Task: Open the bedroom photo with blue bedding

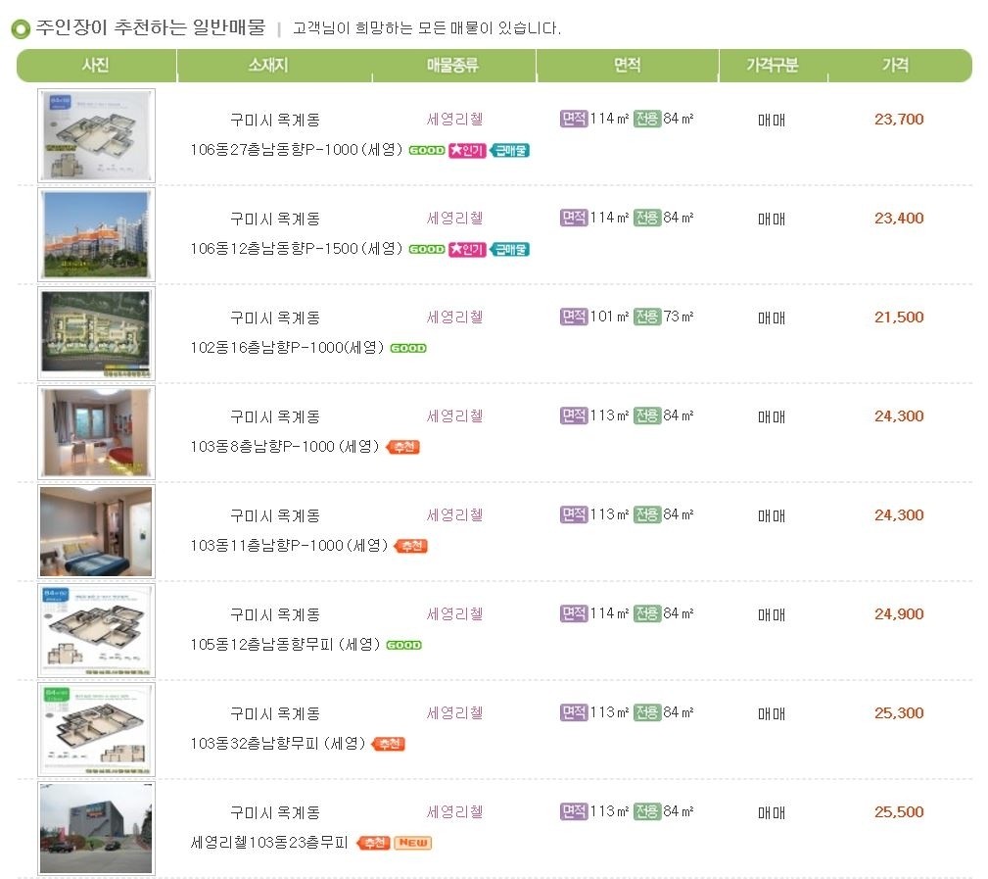Action: (96, 531)
